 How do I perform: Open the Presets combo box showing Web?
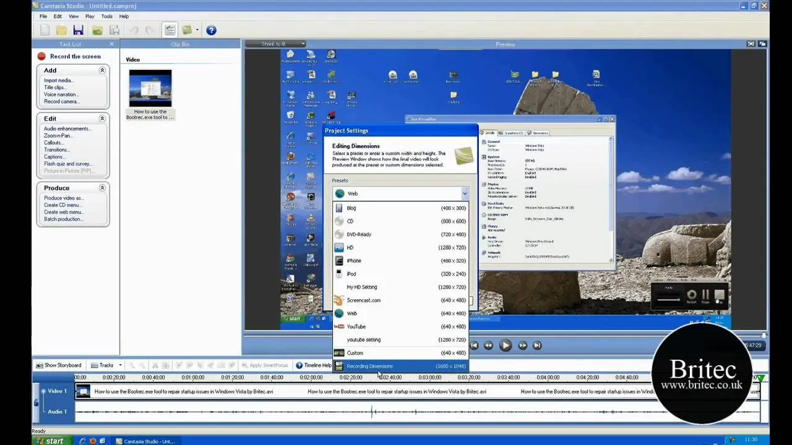pyautogui.click(x=401, y=193)
